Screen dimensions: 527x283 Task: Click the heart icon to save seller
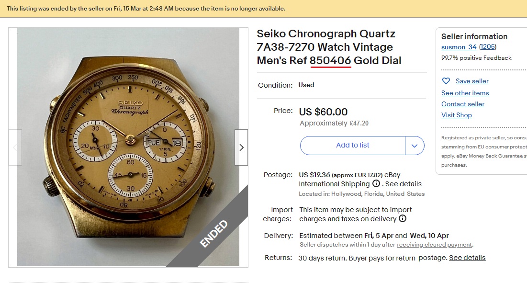(446, 81)
